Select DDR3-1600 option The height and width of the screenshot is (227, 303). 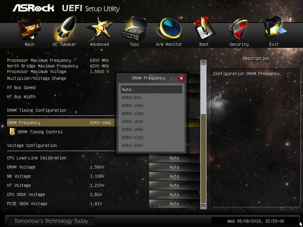pos(151,121)
